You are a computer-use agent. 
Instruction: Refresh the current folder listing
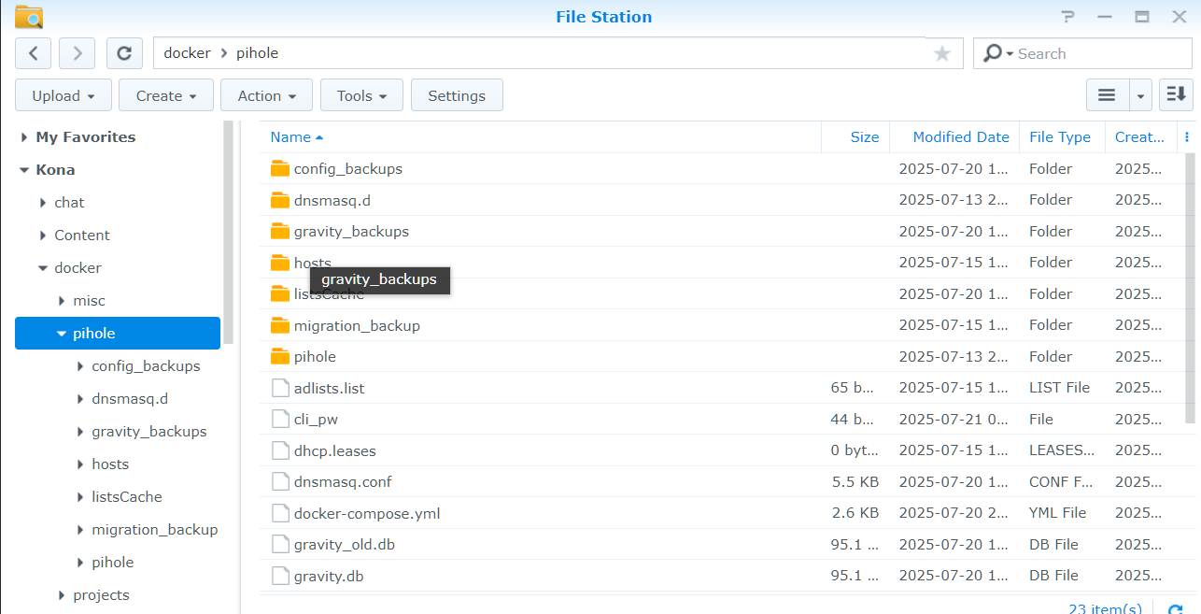click(124, 53)
